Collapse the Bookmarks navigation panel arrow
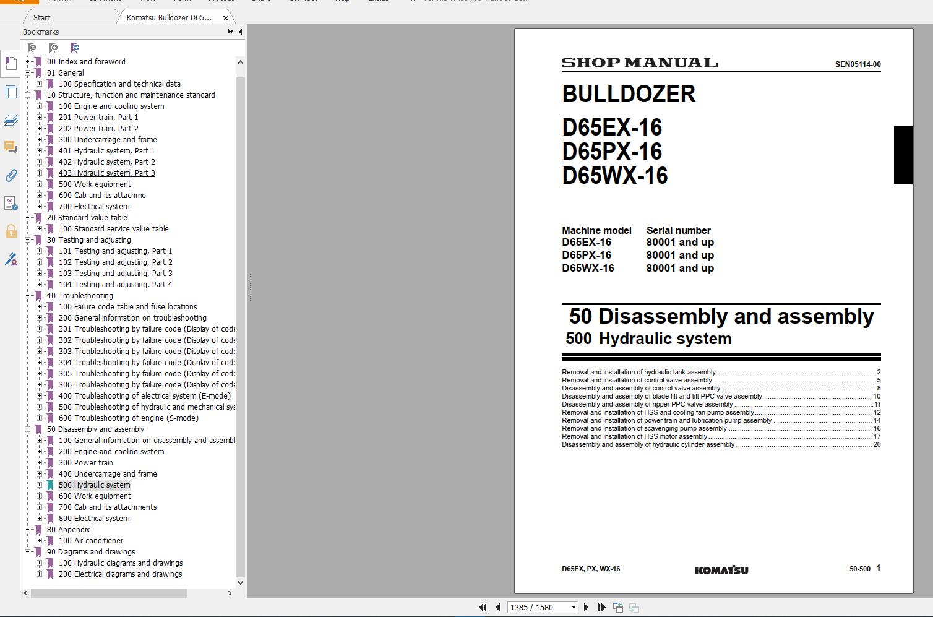Screen dimensions: 933x617 [x=240, y=32]
